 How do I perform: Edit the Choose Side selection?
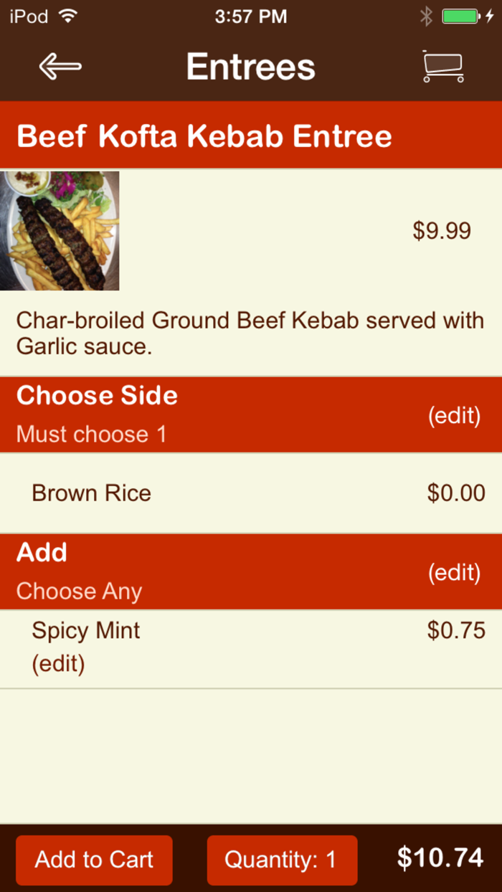point(455,416)
